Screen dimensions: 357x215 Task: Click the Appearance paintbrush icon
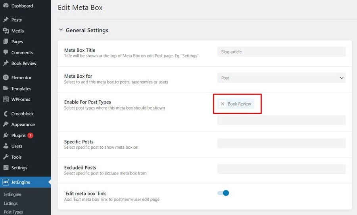6,124
